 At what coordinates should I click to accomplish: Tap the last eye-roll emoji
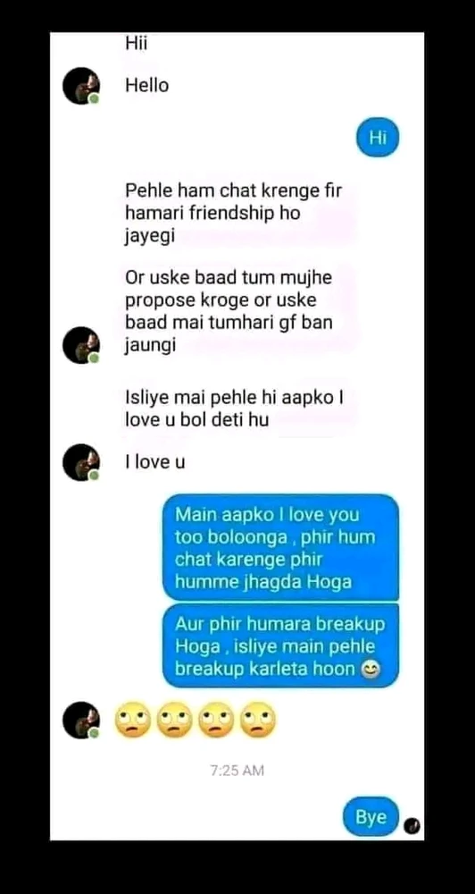pos(257,721)
